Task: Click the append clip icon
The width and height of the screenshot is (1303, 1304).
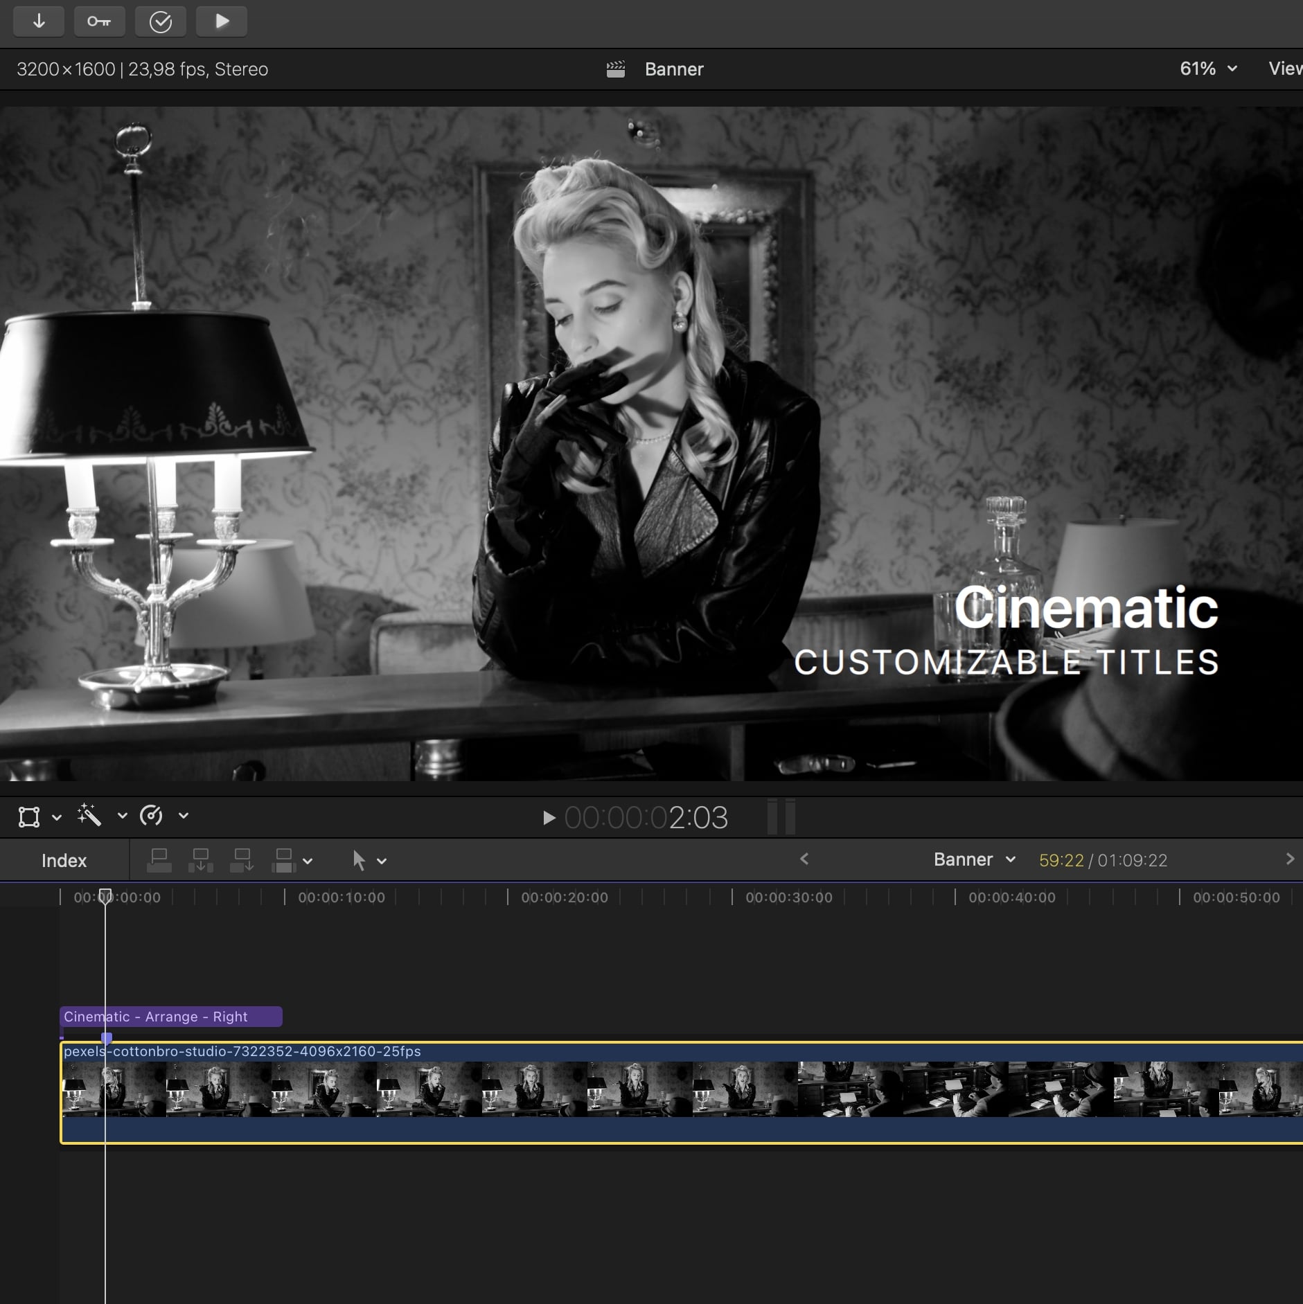Action: click(x=242, y=860)
